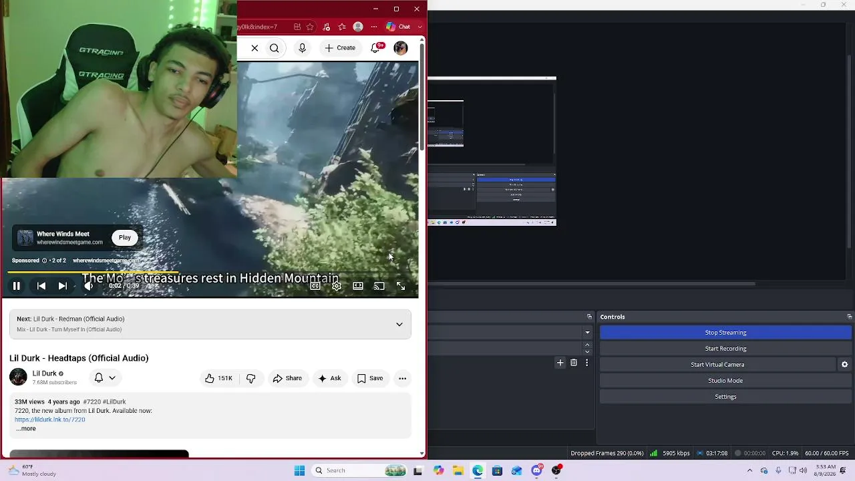This screenshot has height=481, width=855.
Task: Add this page to favorites
Action: 310,27
